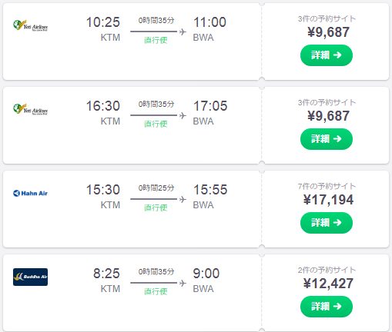The image size is (392, 332).
Task: Click the airplane icon on the 10:25 flight route
Action: [x=183, y=32]
